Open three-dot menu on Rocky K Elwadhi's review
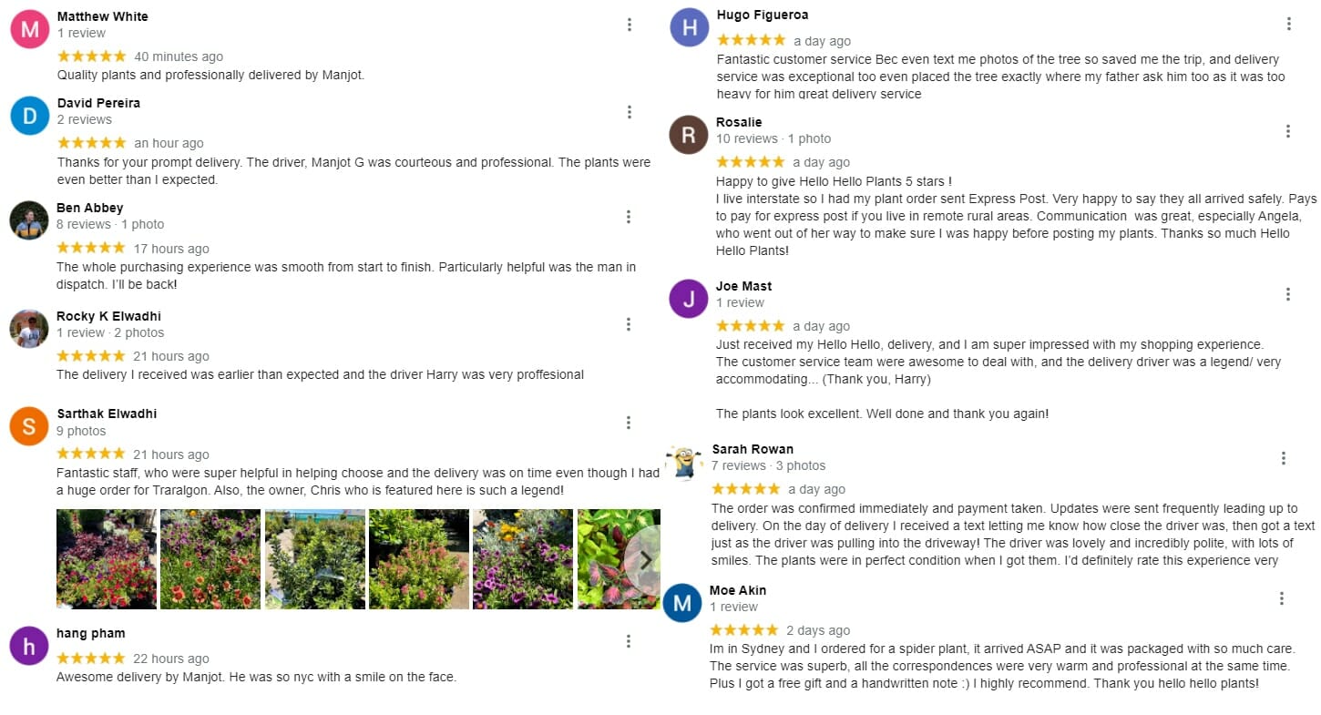Image resolution: width=1321 pixels, height=715 pixels. coord(629,324)
